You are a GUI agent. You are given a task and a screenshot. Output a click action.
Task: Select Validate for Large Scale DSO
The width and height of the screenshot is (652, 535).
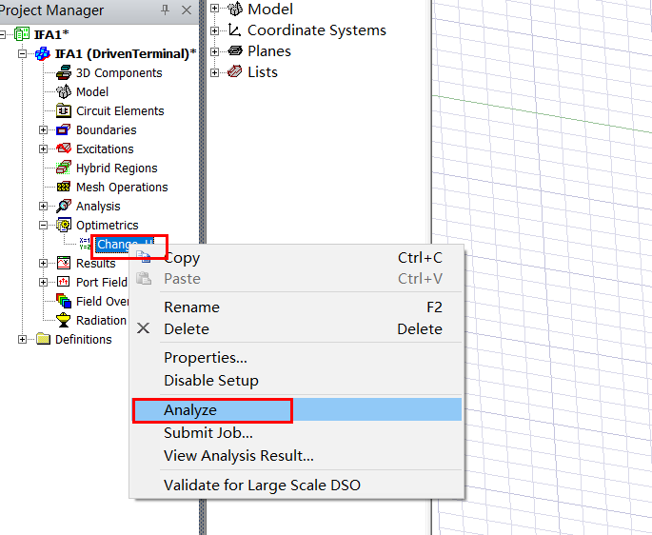[x=297, y=485]
